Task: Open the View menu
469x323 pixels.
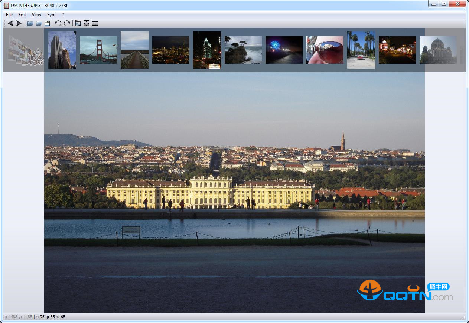Action: tap(36, 15)
